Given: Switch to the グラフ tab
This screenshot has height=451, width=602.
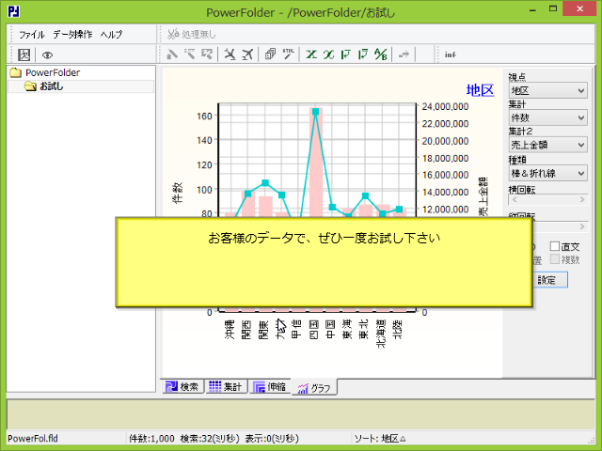Looking at the screenshot, I should pyautogui.click(x=314, y=388).
